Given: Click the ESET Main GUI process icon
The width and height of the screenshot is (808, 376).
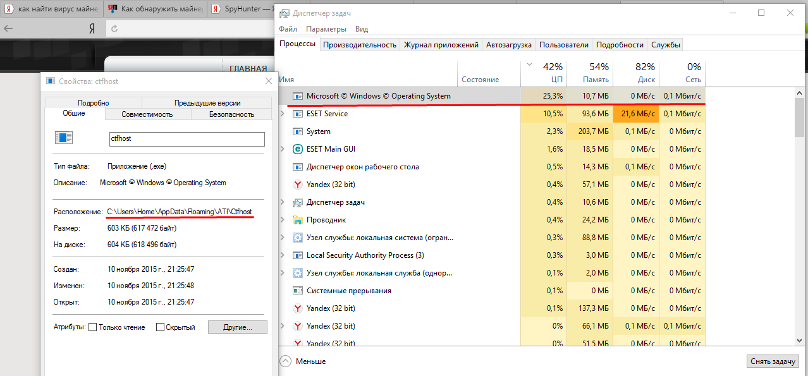Looking at the screenshot, I should [297, 149].
